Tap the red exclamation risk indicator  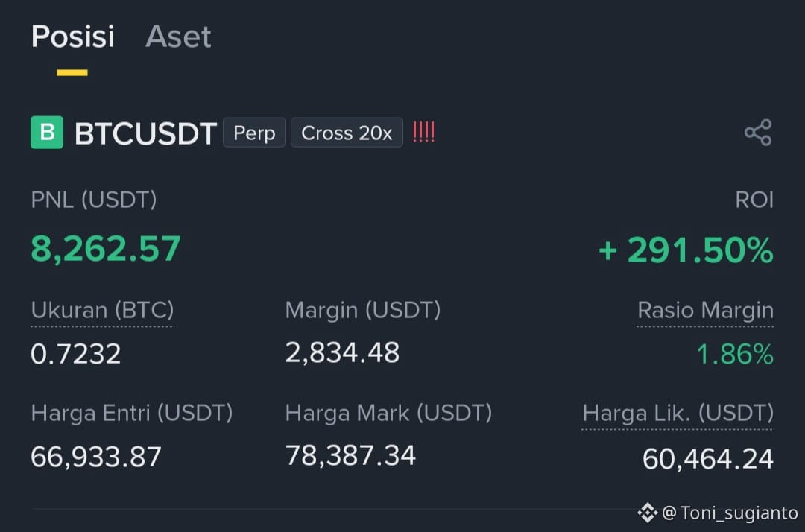coord(423,133)
